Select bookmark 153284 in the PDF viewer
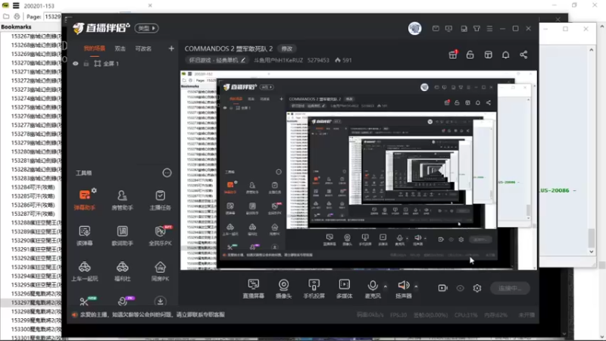Image resolution: width=606 pixels, height=341 pixels. [x=33, y=187]
